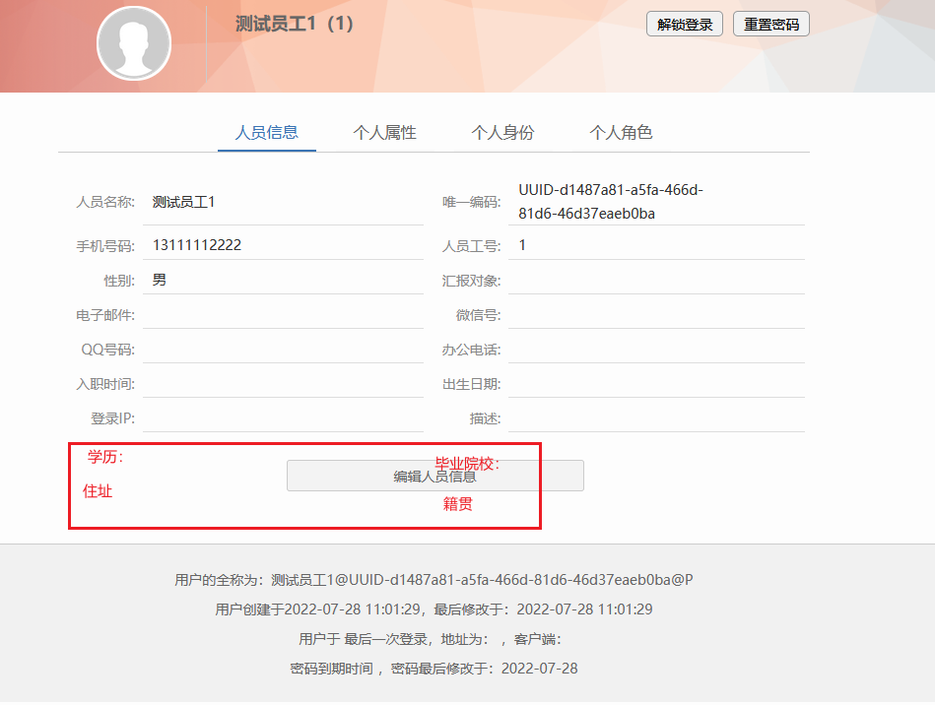This screenshot has width=935, height=705.
Task: Click the empty 出生日期 field
Action: click(656, 383)
